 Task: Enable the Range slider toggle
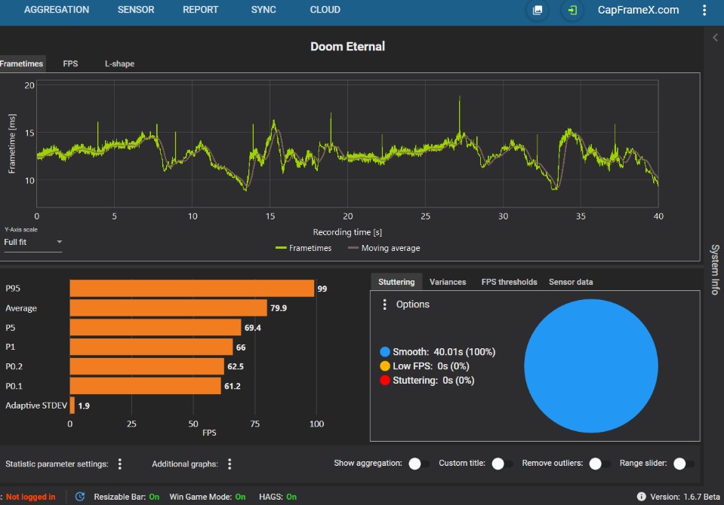tap(684, 464)
